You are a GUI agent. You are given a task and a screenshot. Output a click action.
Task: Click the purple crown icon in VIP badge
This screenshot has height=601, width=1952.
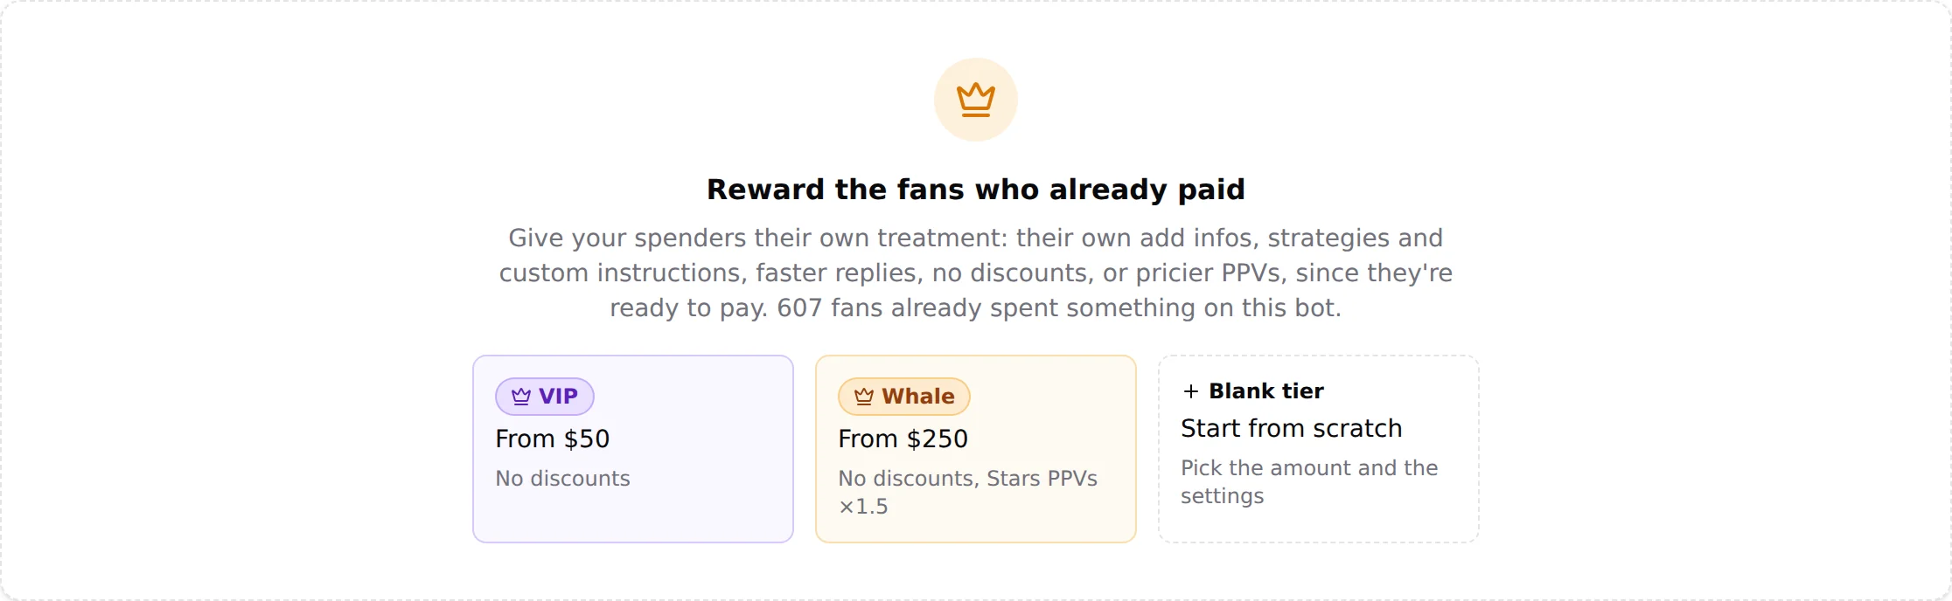point(521,397)
